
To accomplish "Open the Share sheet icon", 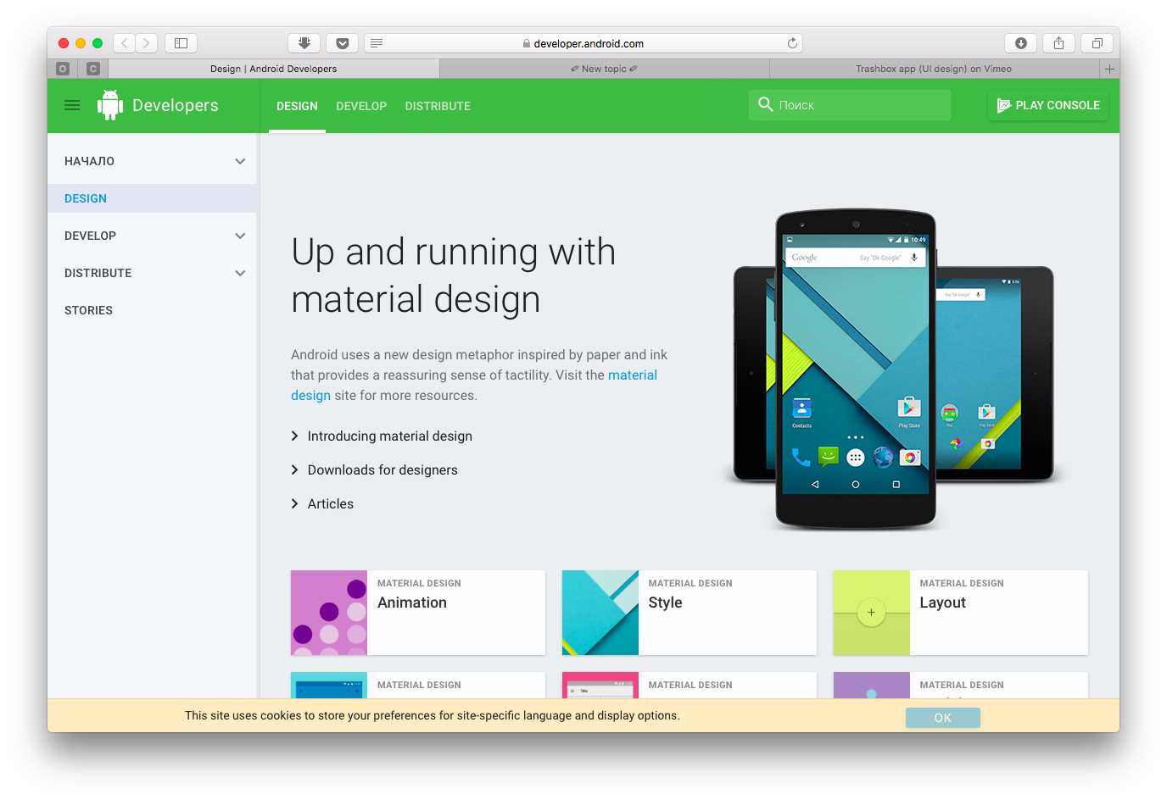I will (1058, 42).
